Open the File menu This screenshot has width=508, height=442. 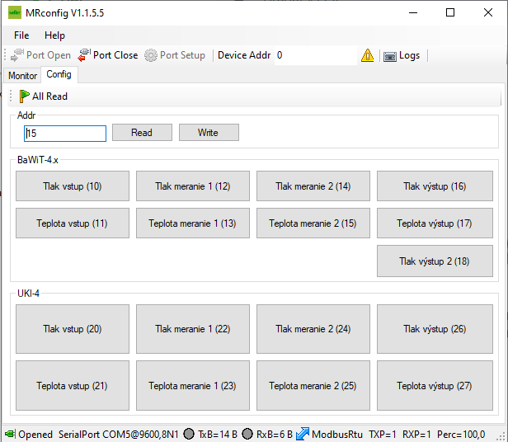(x=21, y=35)
